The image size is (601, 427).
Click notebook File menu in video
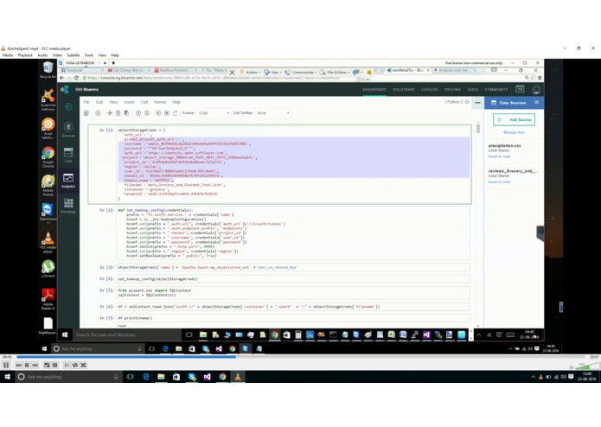tap(86, 102)
